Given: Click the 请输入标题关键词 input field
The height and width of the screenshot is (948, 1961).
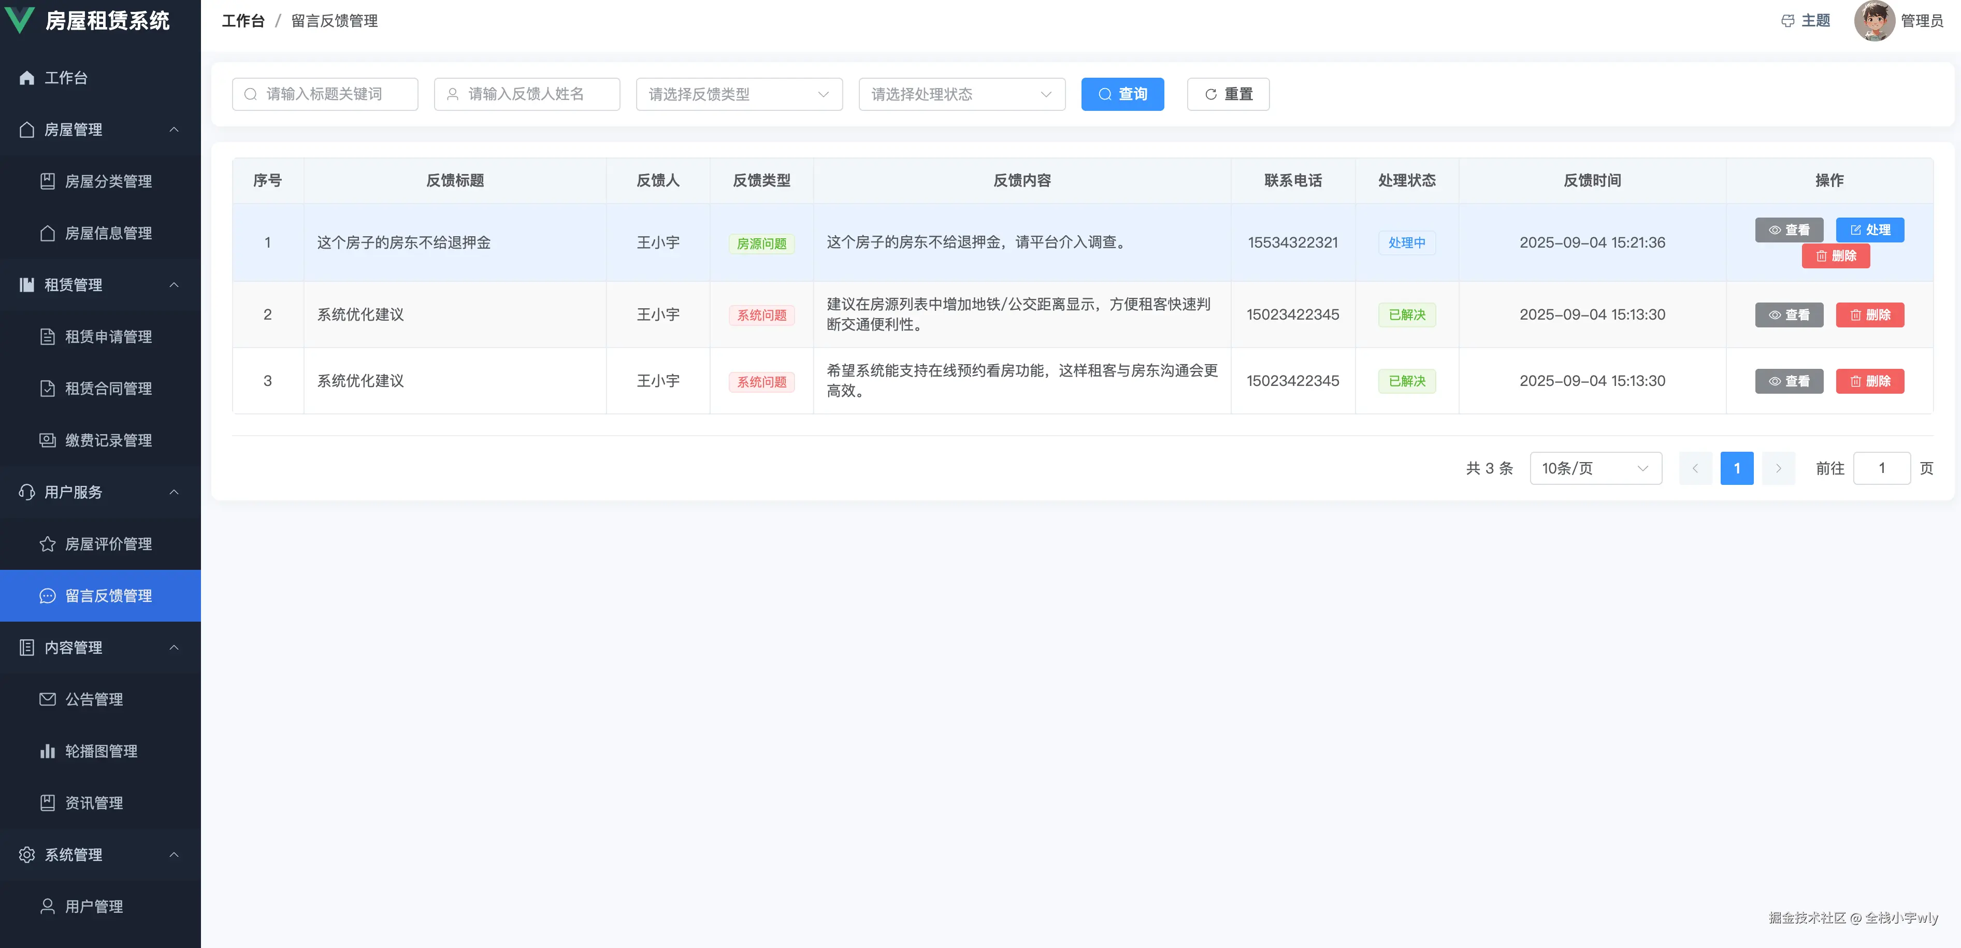Looking at the screenshot, I should (325, 94).
